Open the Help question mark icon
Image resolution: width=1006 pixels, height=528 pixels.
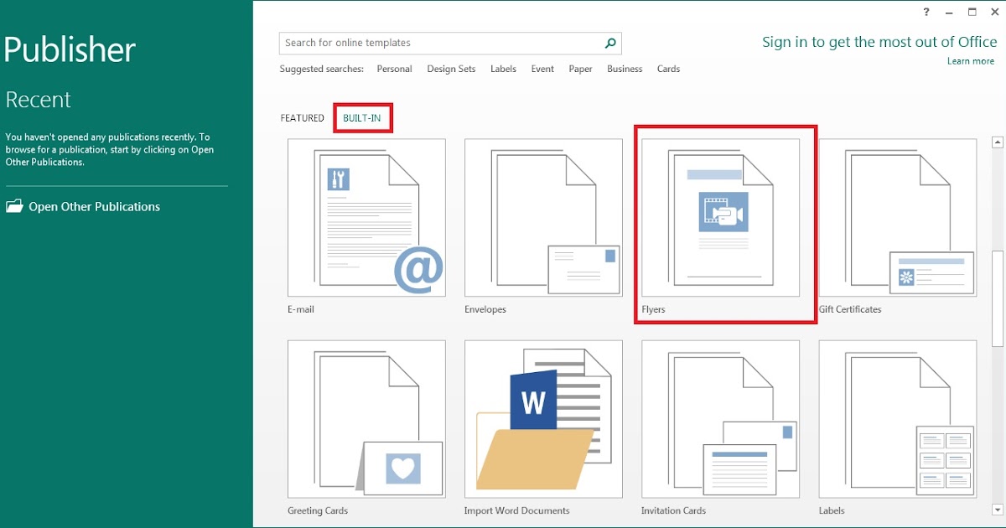(x=926, y=12)
